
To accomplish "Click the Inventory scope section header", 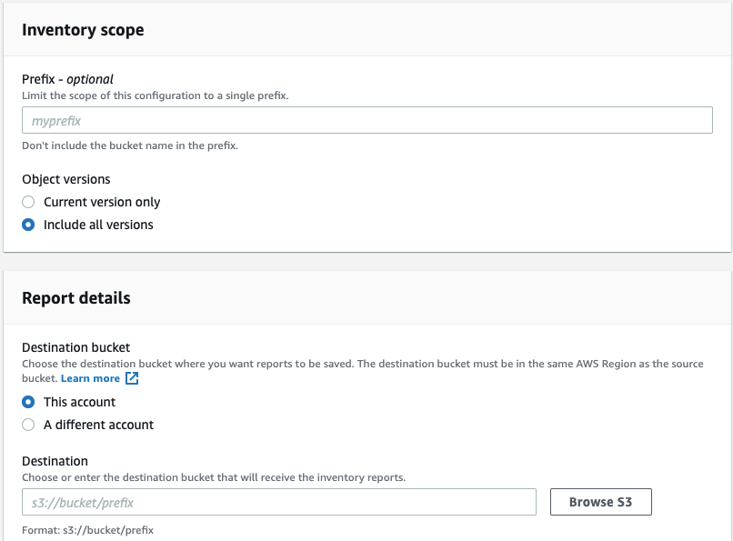I will 83,30.
